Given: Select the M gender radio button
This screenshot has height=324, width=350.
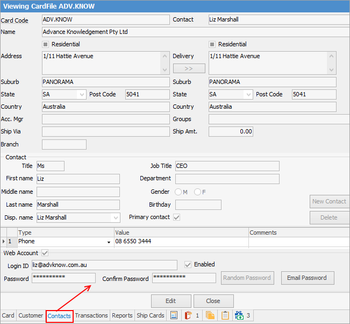Looking at the screenshot, I should coord(179,192).
